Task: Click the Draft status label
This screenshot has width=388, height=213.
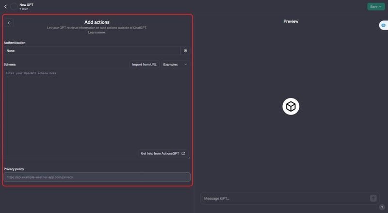Action: click(24, 9)
